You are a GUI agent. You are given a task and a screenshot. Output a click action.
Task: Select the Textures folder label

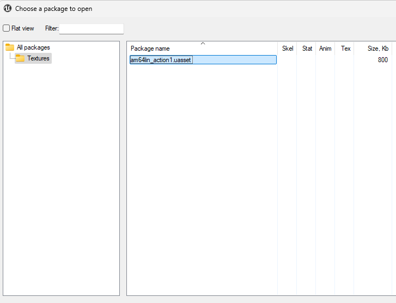pos(38,58)
